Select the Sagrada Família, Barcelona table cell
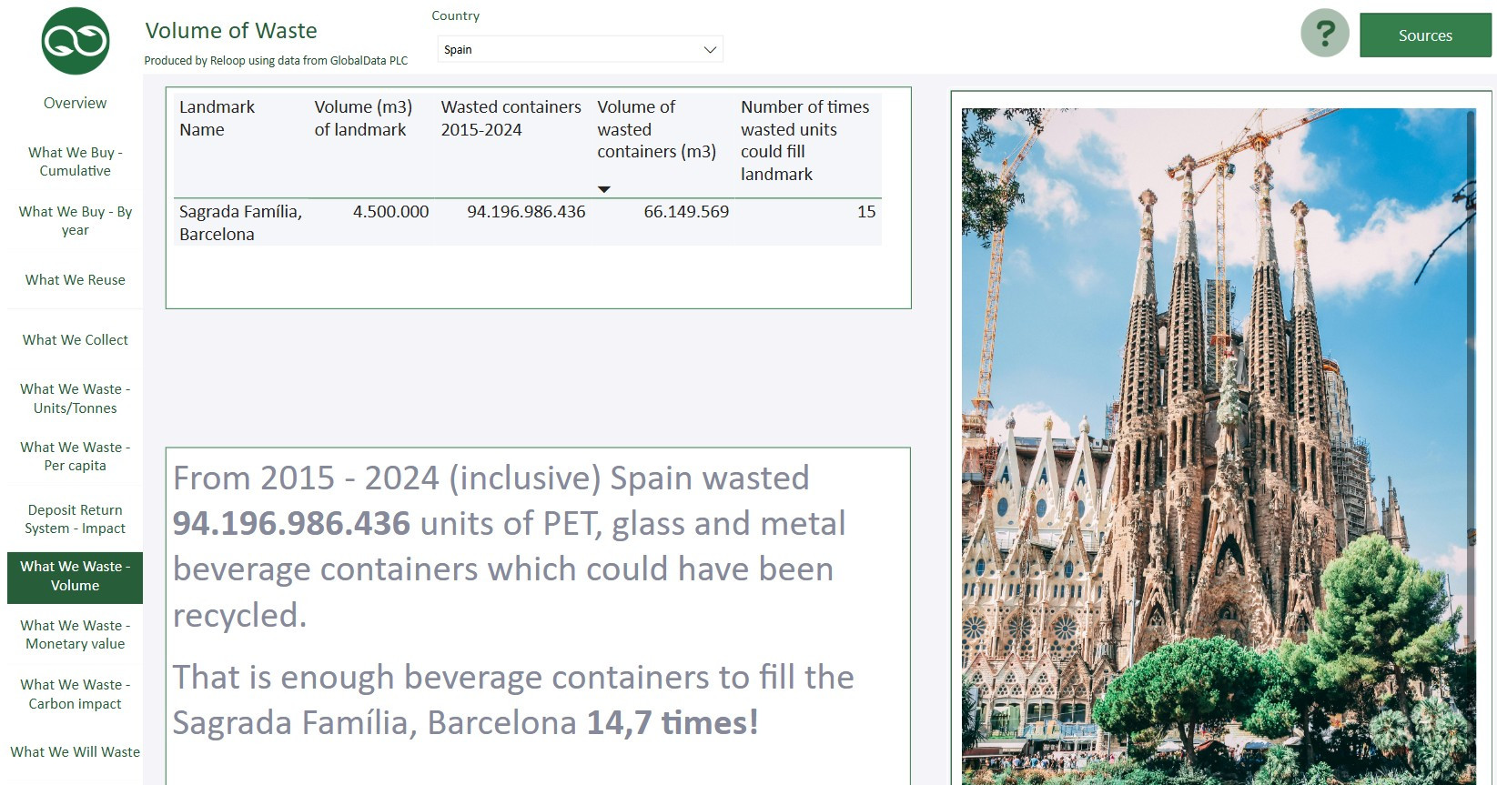This screenshot has width=1497, height=785. 240,223
